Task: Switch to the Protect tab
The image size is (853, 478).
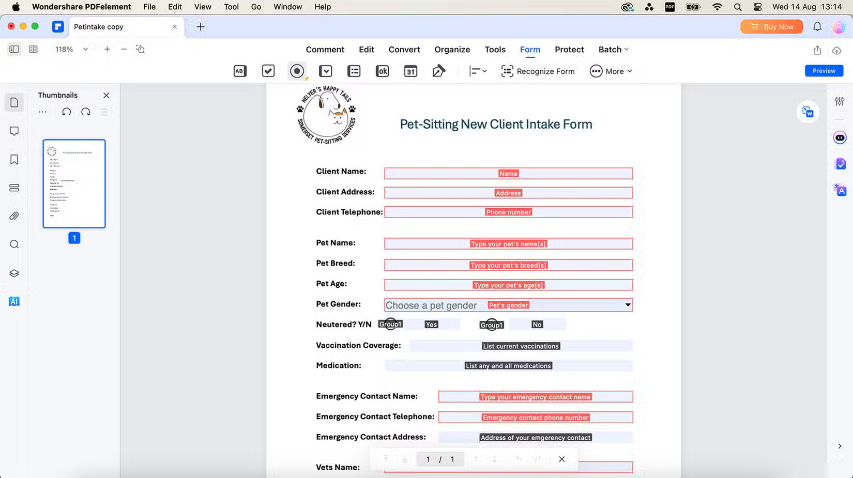Action: [x=569, y=49]
